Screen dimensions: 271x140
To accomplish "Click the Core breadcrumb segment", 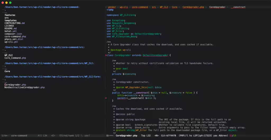I will click(175, 7).
